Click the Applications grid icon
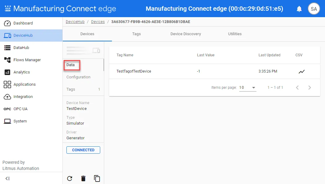Screen dimensions: 325x184 tap(7, 84)
